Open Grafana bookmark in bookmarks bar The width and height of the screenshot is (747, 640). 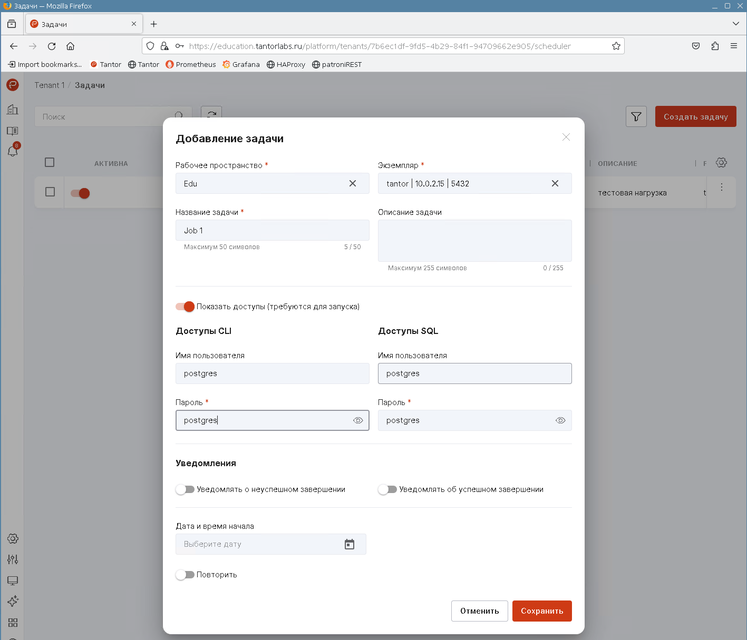(241, 64)
